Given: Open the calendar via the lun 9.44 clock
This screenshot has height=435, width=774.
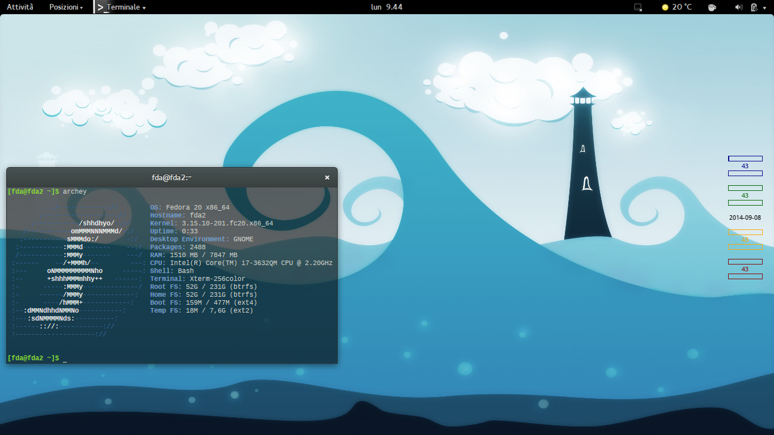Looking at the screenshot, I should point(386,7).
